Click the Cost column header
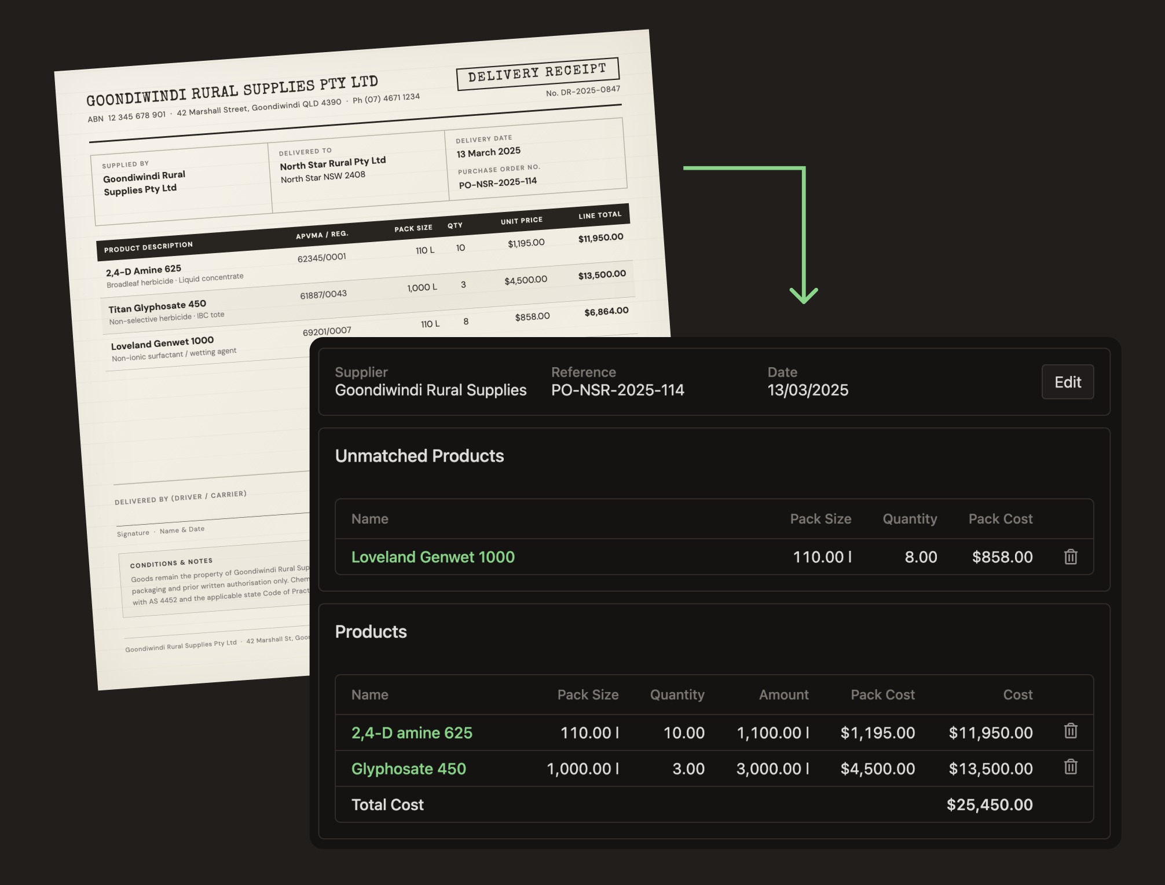The height and width of the screenshot is (885, 1165). 1017,694
